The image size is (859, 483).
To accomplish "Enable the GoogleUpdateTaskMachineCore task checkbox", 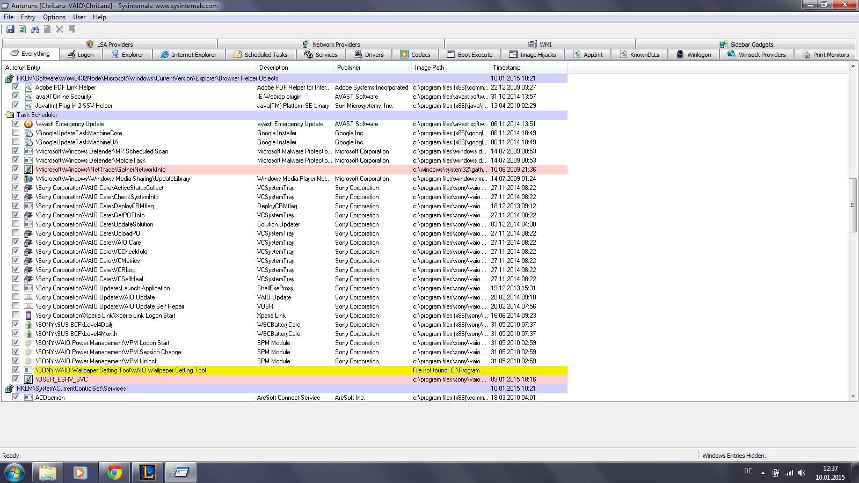I will tap(16, 133).
